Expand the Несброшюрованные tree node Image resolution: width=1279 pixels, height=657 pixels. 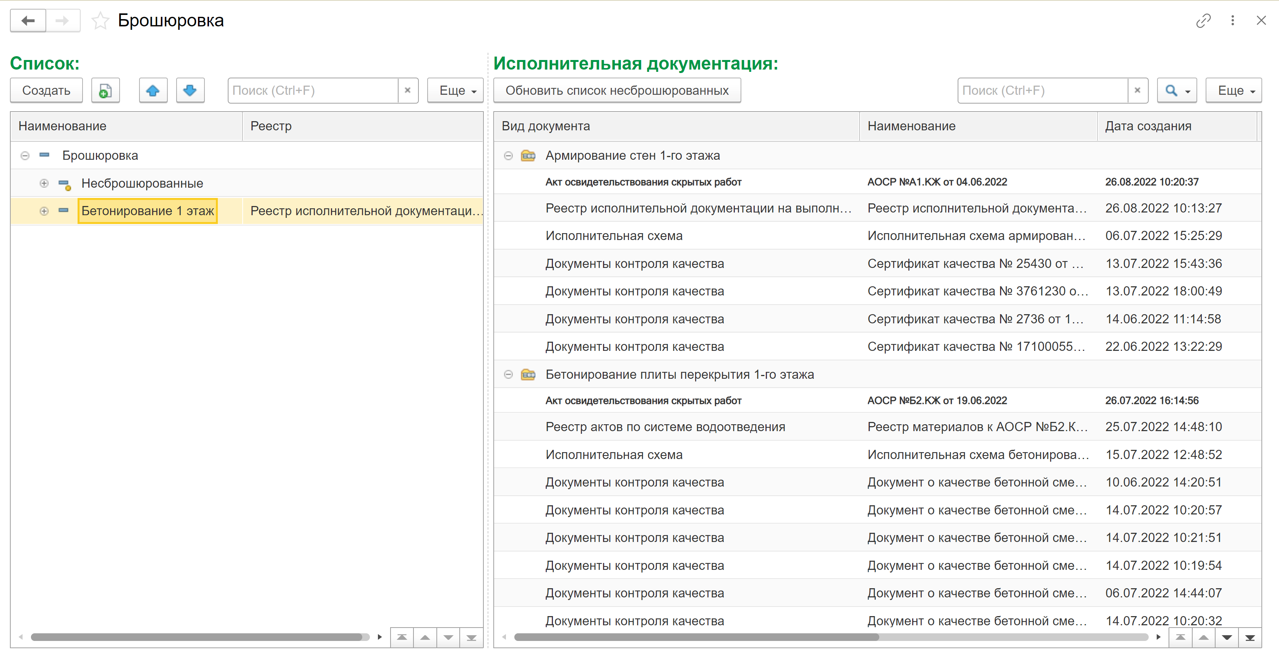pos(44,183)
